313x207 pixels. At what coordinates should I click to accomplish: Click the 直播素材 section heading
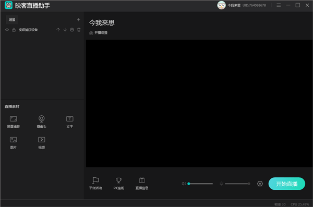pyautogui.click(x=12, y=106)
